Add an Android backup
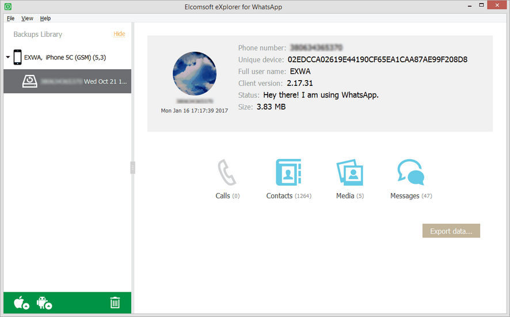Image resolution: width=510 pixels, height=317 pixels. (44, 303)
